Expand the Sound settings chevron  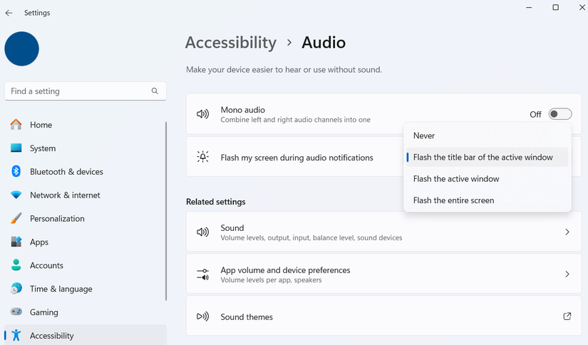click(x=567, y=232)
